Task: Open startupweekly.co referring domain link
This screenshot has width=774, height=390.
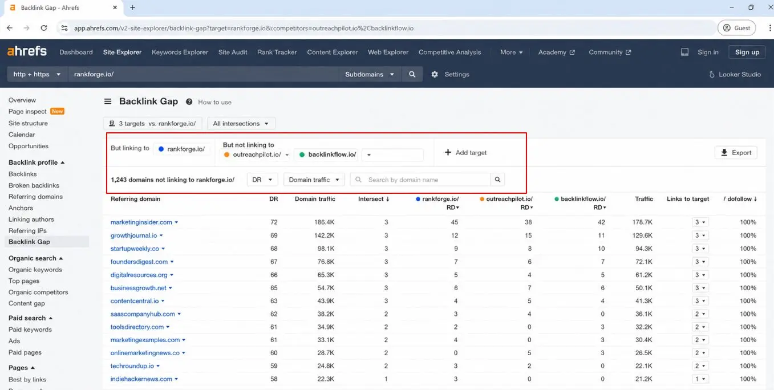Action: tap(135, 249)
